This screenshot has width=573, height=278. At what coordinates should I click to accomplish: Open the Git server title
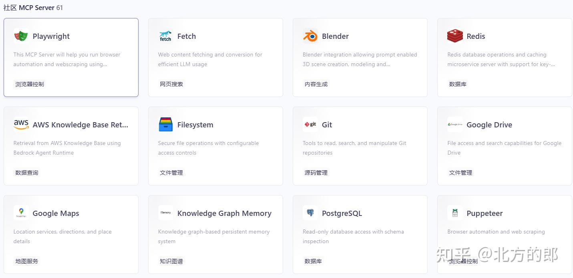pos(327,125)
